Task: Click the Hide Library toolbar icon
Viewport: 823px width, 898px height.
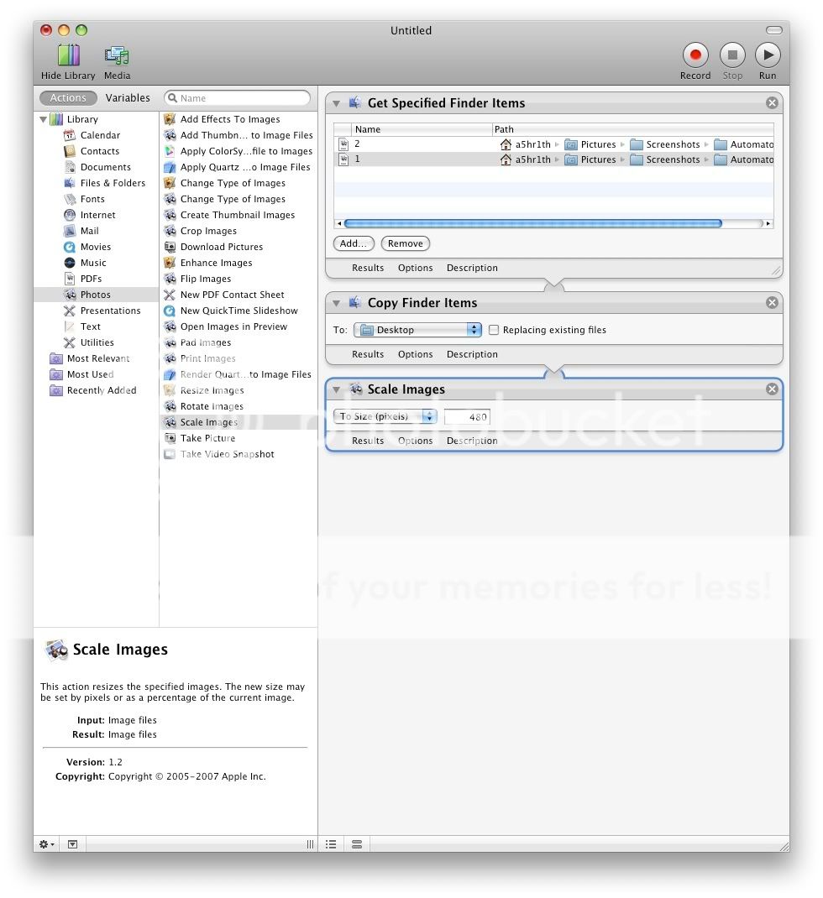Action: [x=68, y=56]
